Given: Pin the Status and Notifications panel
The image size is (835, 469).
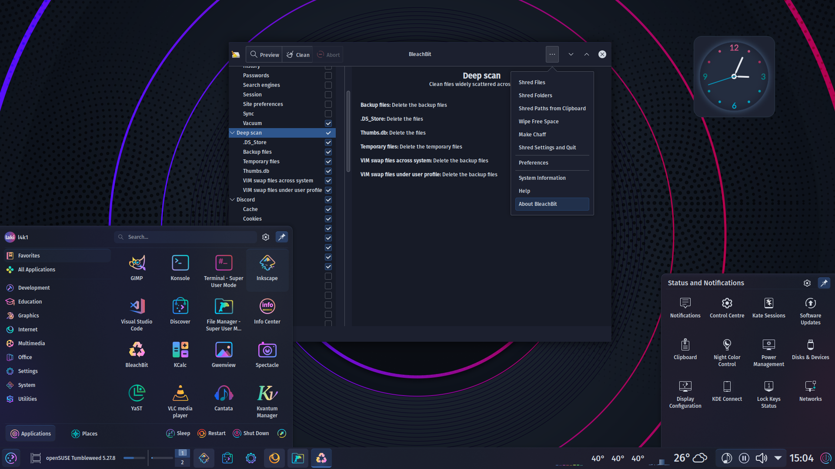Looking at the screenshot, I should 824,283.
